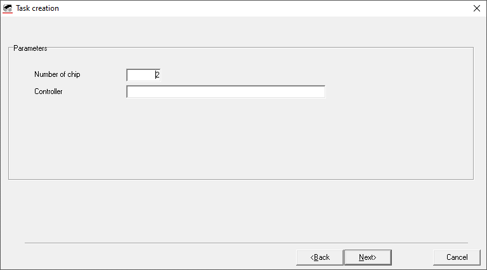Click the "Number of chip" label

pos(57,74)
